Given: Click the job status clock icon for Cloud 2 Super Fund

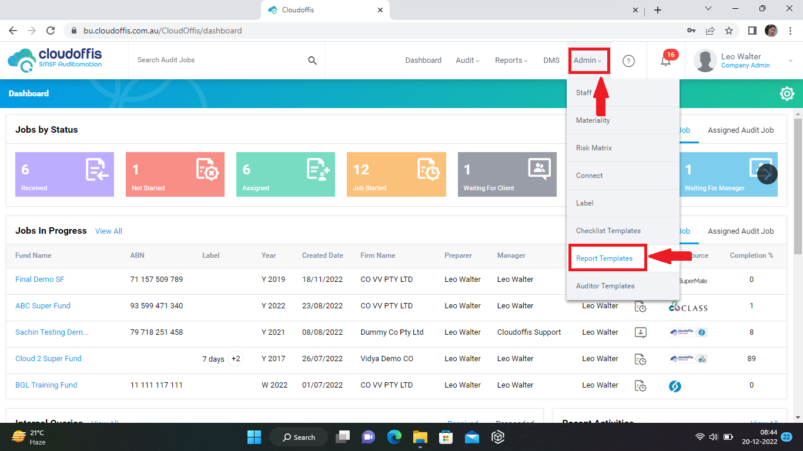Looking at the screenshot, I should [640, 359].
